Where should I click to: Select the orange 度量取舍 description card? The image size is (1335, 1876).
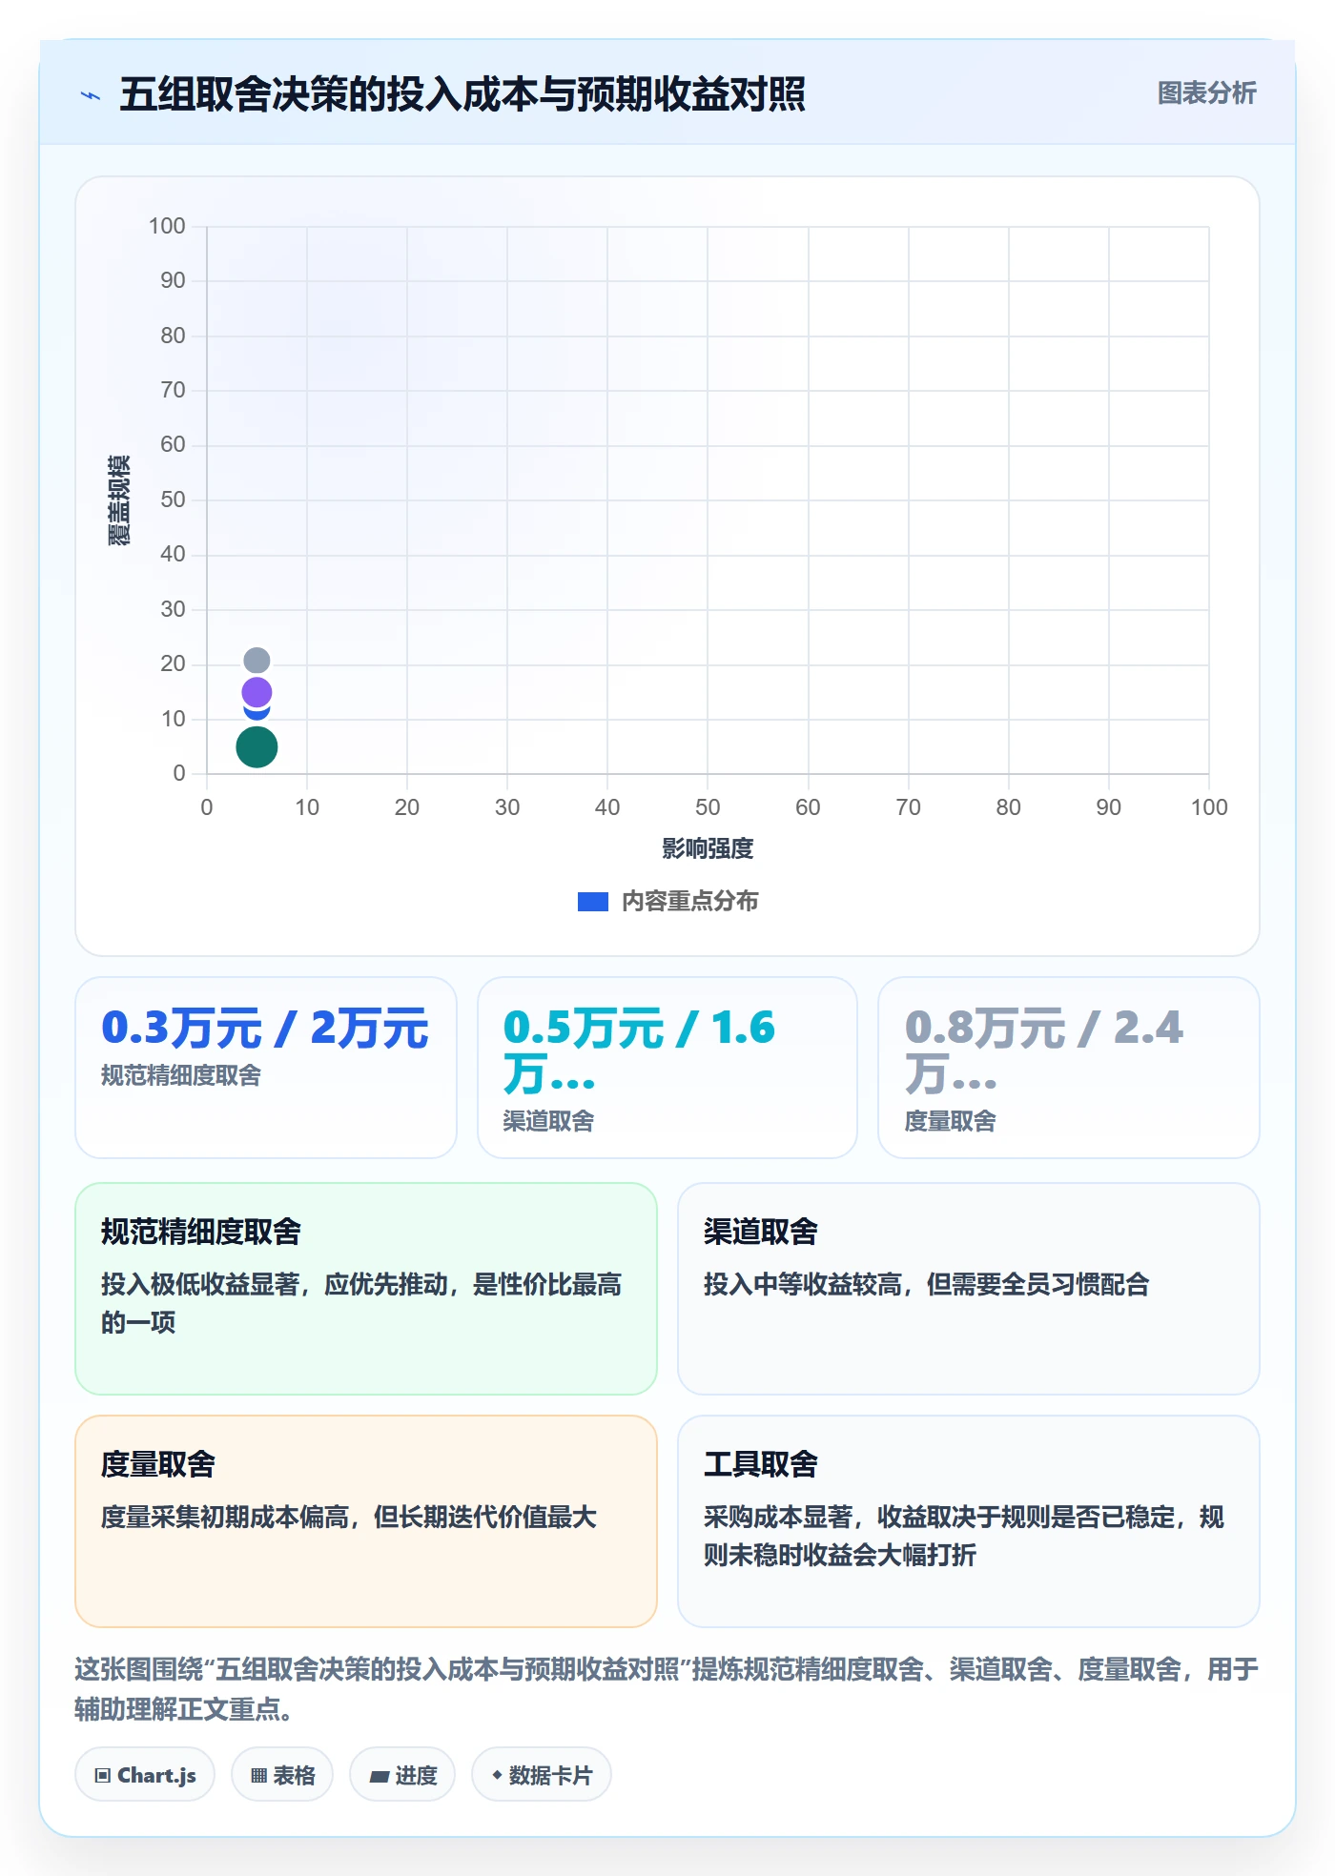click(x=366, y=1521)
